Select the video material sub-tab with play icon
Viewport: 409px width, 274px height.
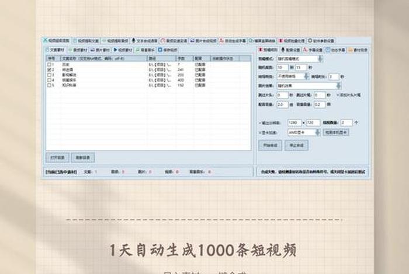pyautogui.click(x=123, y=50)
